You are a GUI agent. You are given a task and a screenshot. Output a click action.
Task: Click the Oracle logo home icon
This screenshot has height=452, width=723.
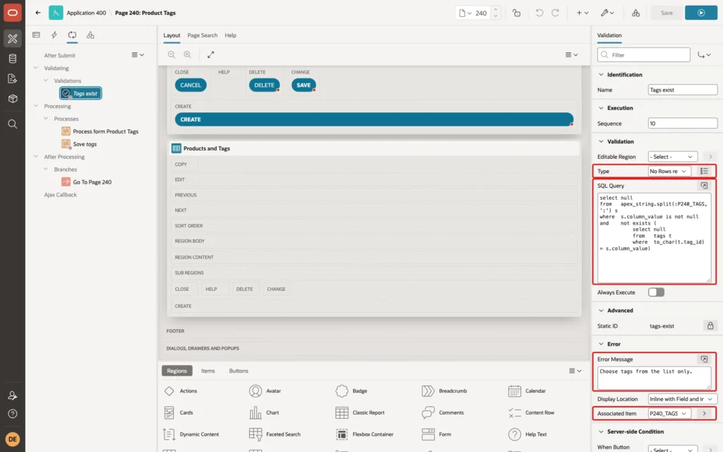pos(13,13)
